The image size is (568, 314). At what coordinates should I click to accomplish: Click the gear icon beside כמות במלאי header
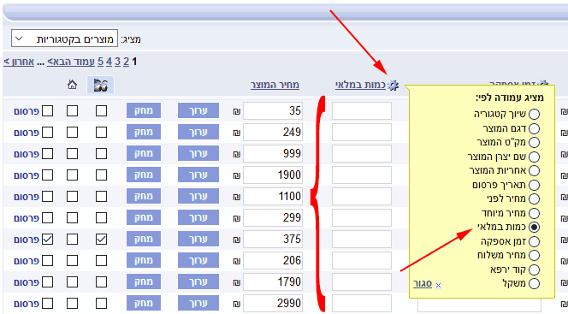tap(393, 86)
